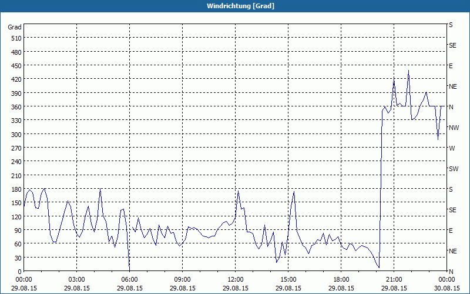
Task: Click the 03:00 time label
Action: [x=76, y=280]
